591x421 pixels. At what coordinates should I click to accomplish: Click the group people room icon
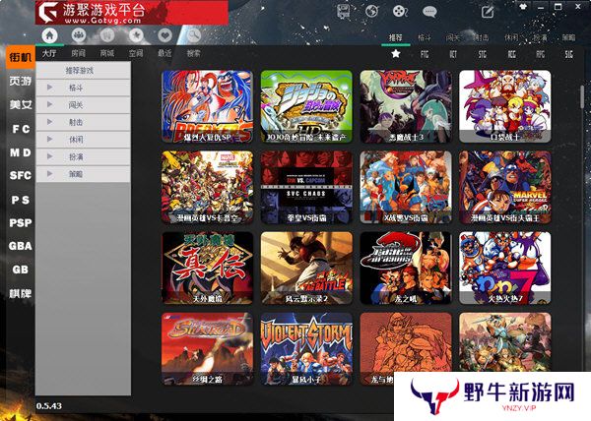point(79,35)
